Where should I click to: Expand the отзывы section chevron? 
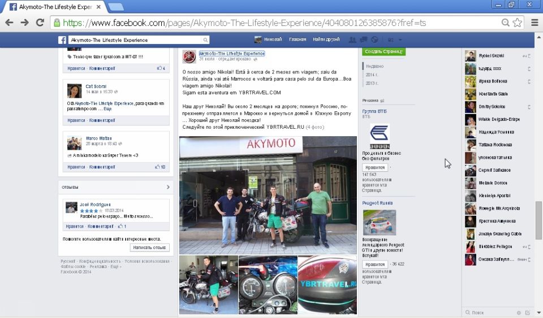(x=168, y=187)
